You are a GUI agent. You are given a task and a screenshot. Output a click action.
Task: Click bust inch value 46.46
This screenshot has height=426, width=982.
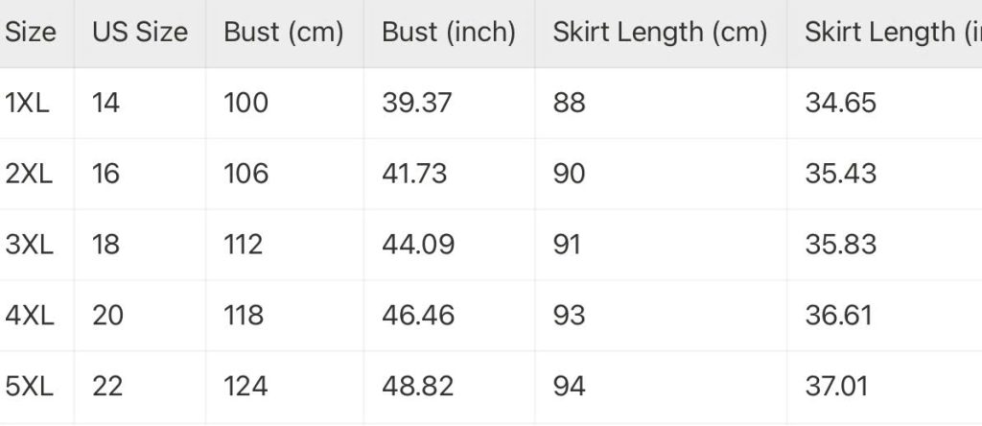point(418,315)
